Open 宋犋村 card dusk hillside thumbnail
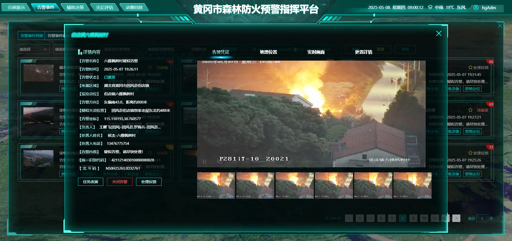This screenshot has height=241, width=512. [38, 116]
